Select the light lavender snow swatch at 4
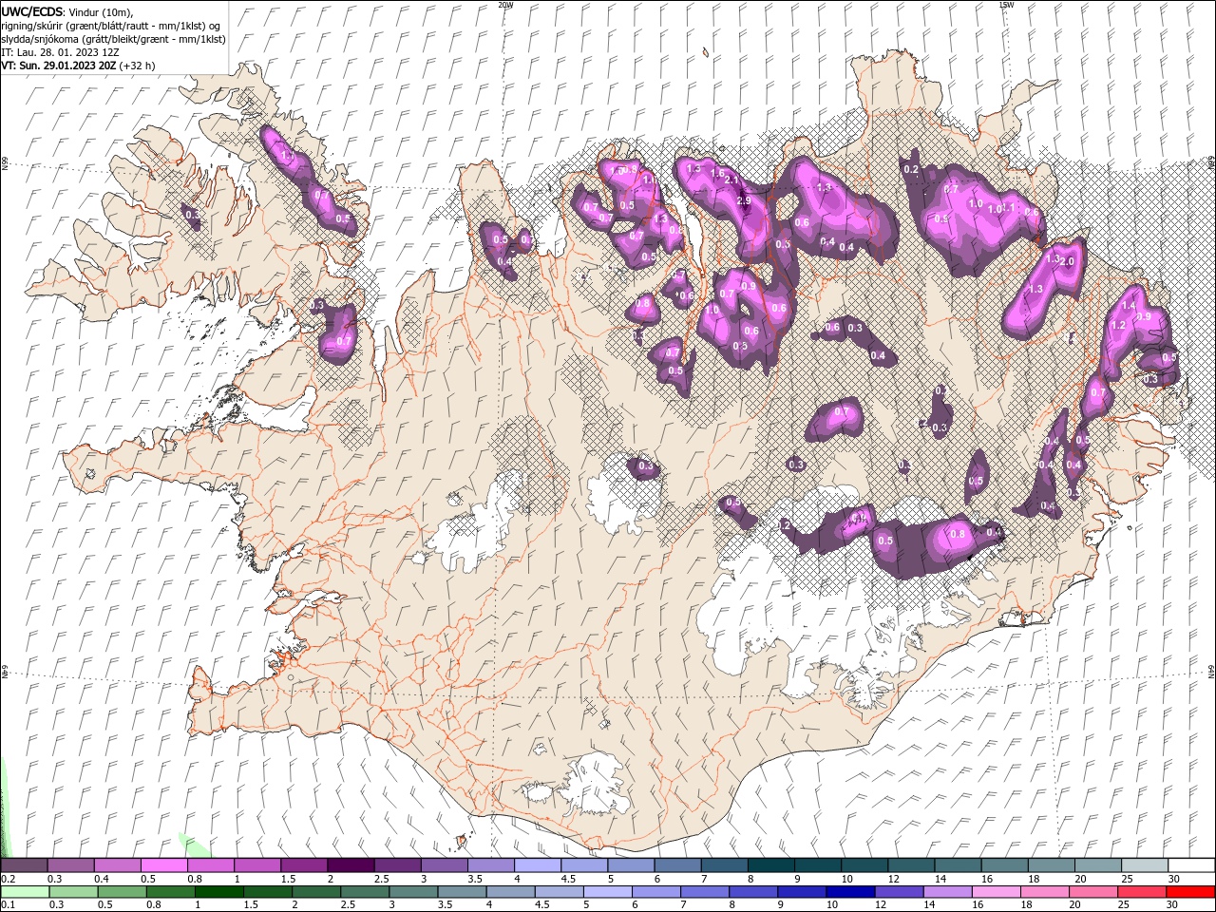Screen dimensions: 1216x912 click(537, 865)
